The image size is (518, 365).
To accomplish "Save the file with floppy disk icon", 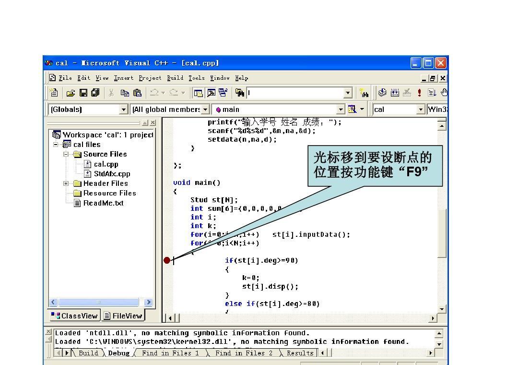I will pyautogui.click(x=83, y=93).
